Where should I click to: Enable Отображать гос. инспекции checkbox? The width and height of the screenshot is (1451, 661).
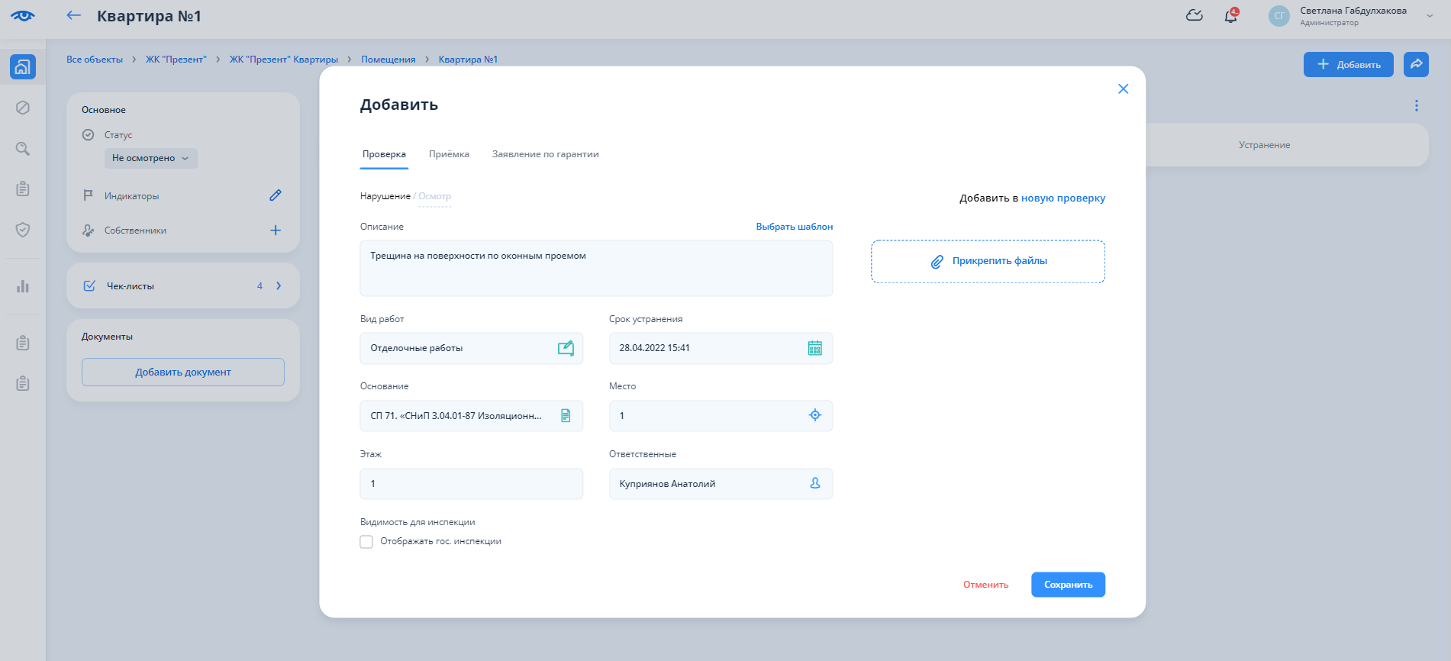point(366,542)
